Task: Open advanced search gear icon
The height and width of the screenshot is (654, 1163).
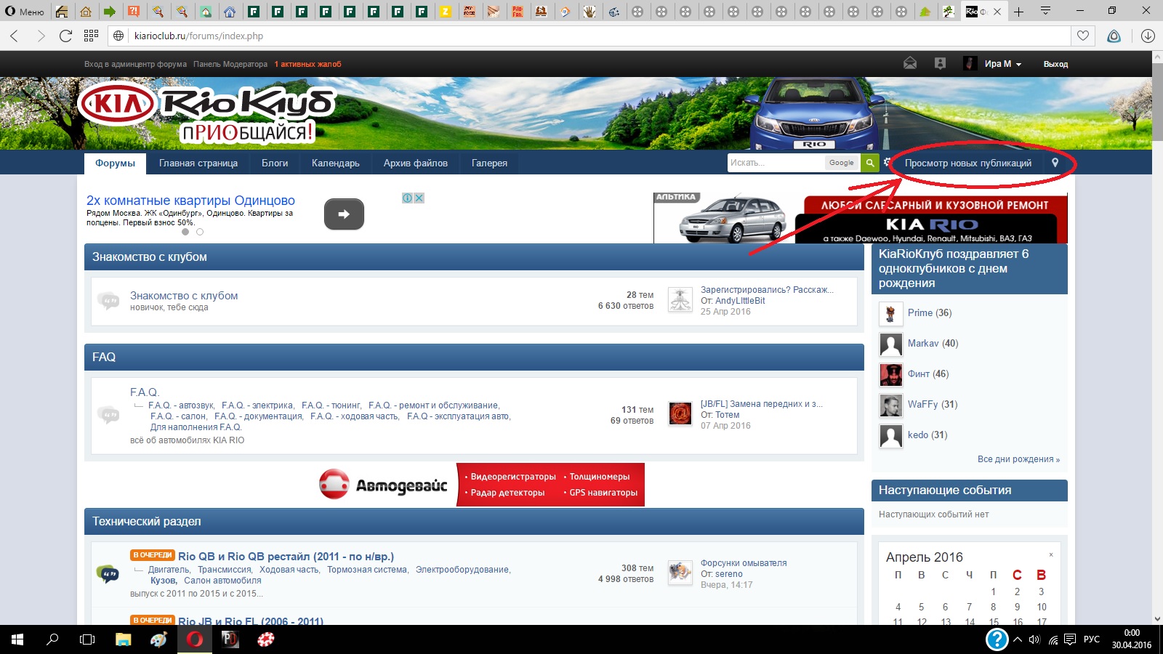Action: pyautogui.click(x=887, y=163)
